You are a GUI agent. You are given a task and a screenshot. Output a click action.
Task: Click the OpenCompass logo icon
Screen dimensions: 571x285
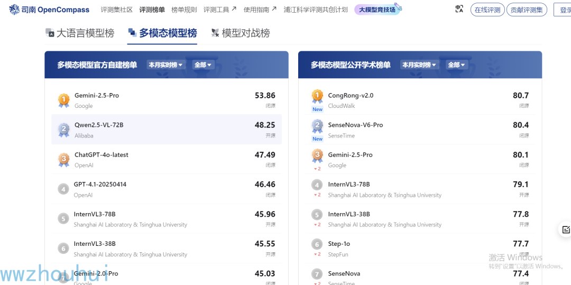[14, 10]
